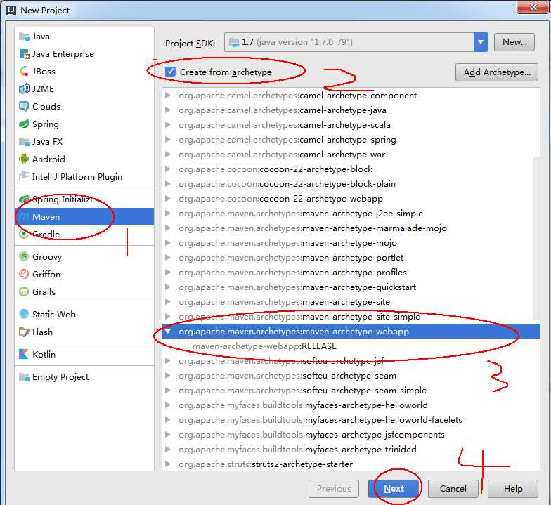Image resolution: width=551 pixels, height=505 pixels.
Task: Open the Help button
Action: point(513,489)
